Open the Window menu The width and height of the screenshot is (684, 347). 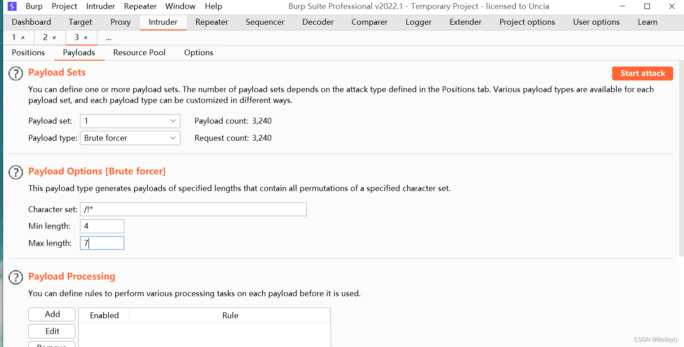point(180,6)
